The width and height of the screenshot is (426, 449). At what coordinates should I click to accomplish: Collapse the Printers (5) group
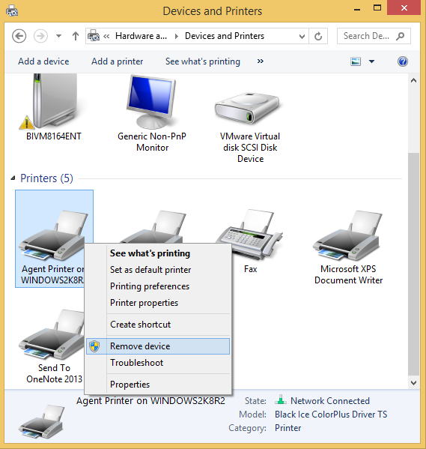[x=13, y=178]
